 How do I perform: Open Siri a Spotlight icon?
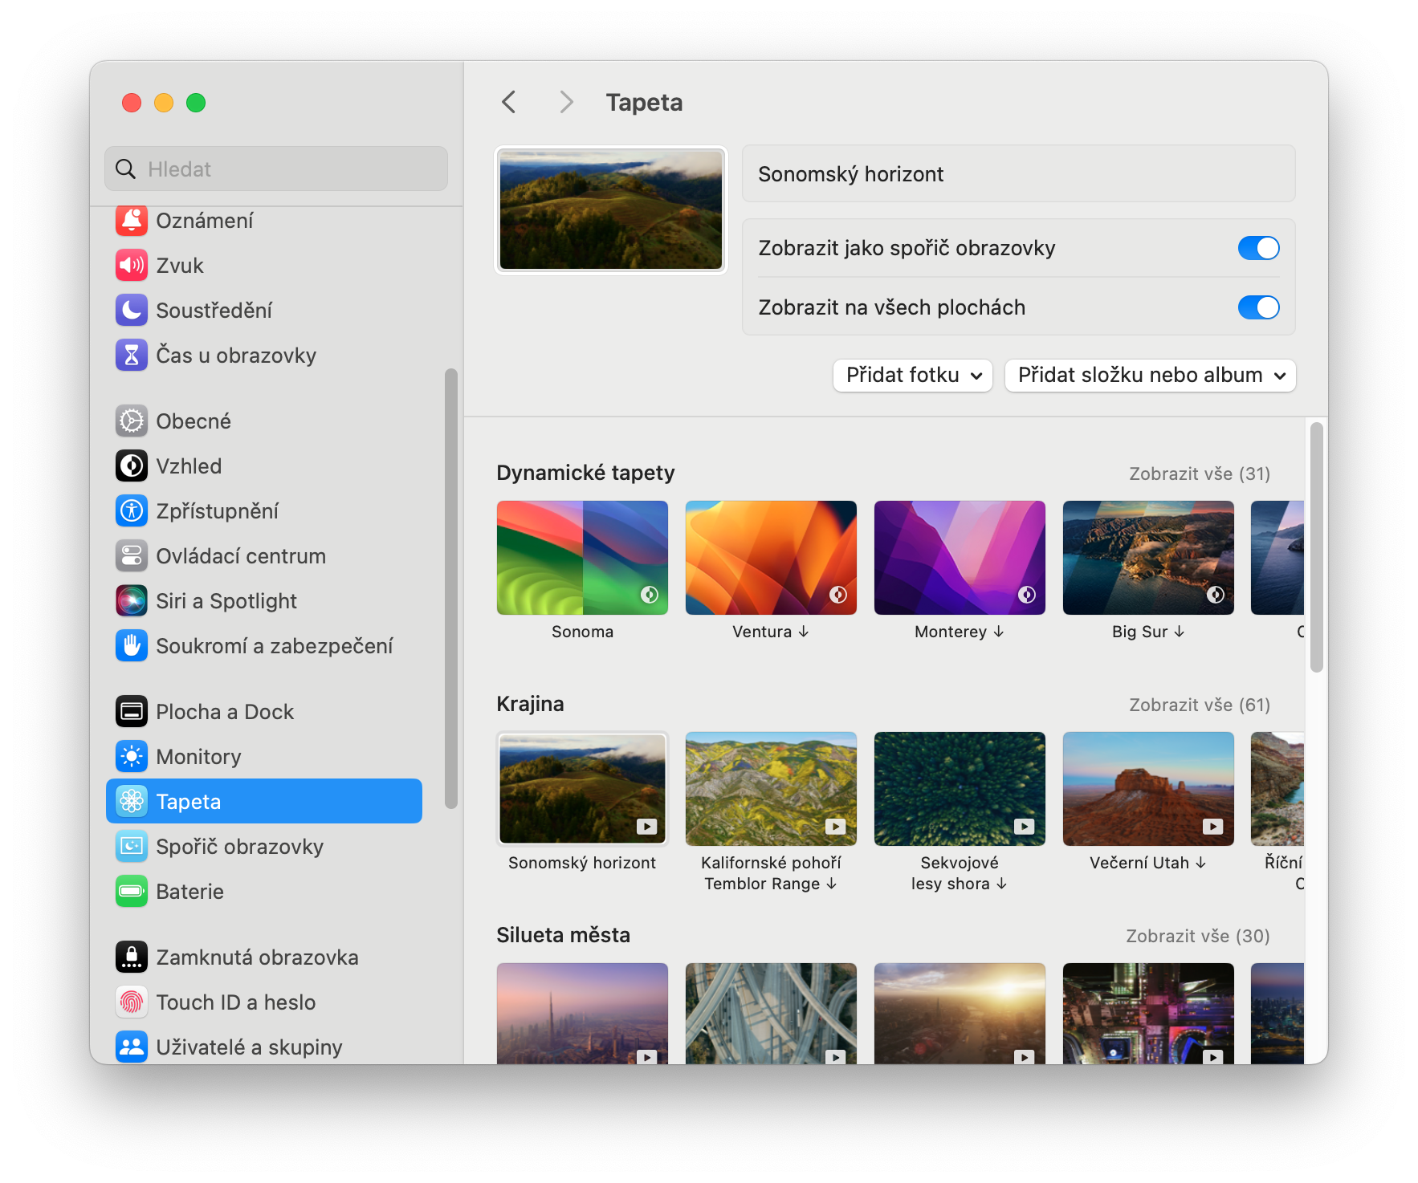click(x=131, y=601)
